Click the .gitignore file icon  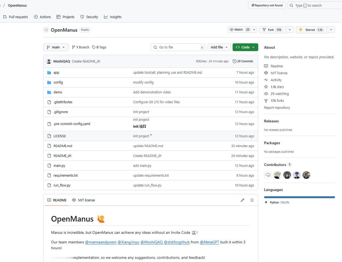pyautogui.click(x=49, y=112)
